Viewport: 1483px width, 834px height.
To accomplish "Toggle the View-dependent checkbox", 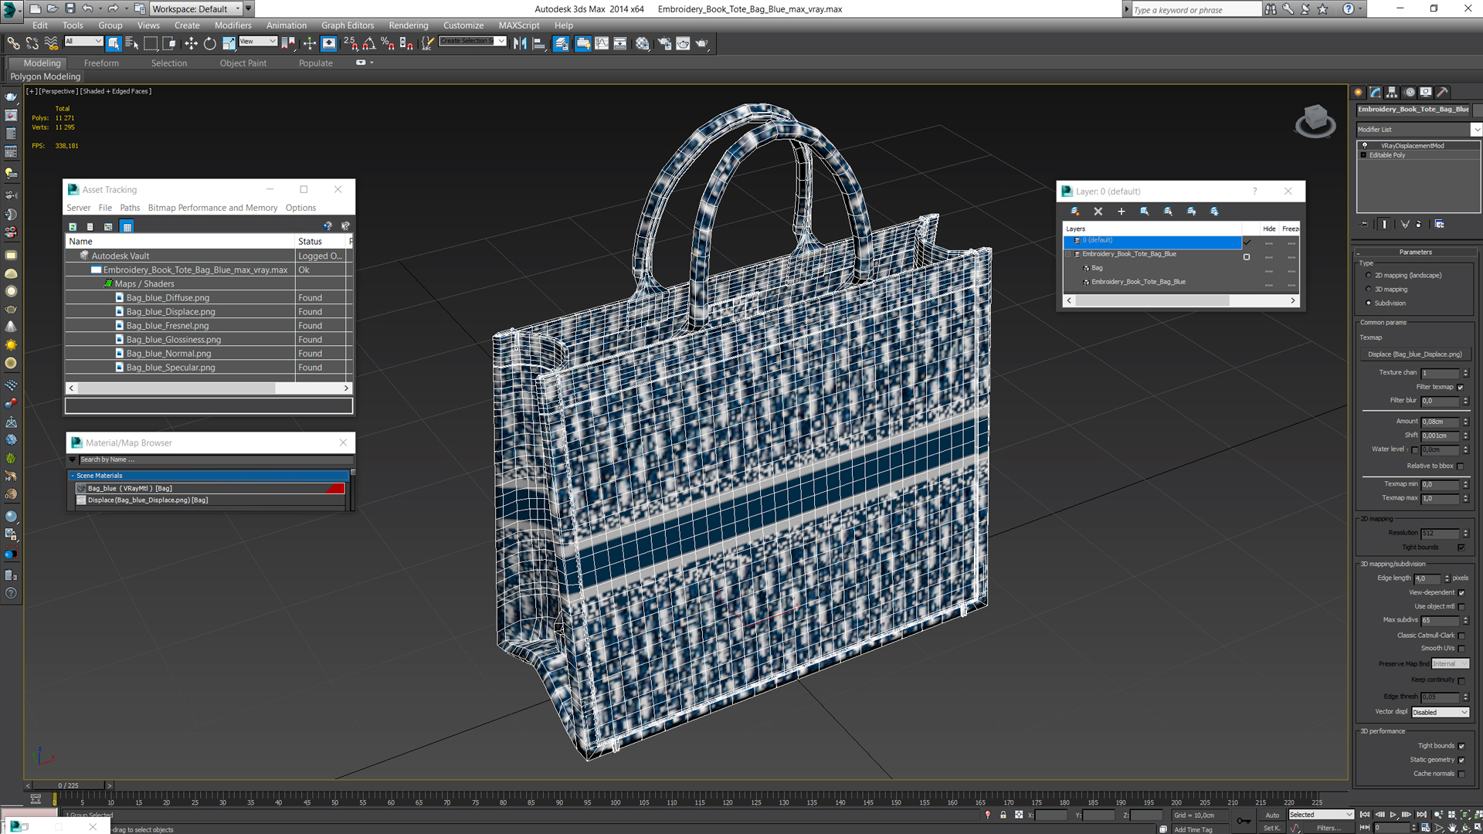I will [x=1461, y=592].
